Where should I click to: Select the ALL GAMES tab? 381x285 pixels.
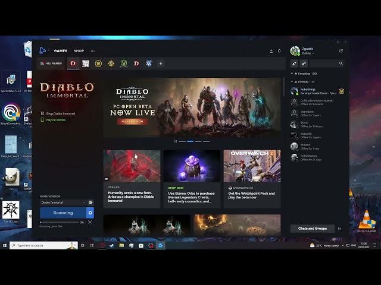(51, 64)
